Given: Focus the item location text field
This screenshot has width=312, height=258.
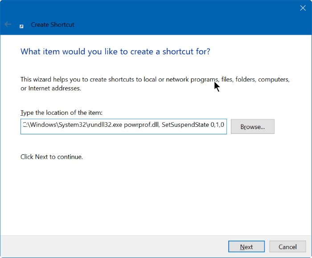Looking at the screenshot, I should tap(123, 126).
